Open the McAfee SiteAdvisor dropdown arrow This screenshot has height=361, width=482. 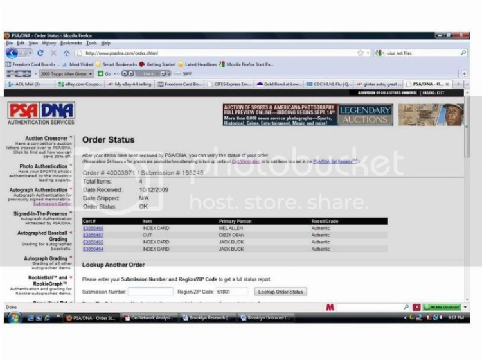pos(465,307)
